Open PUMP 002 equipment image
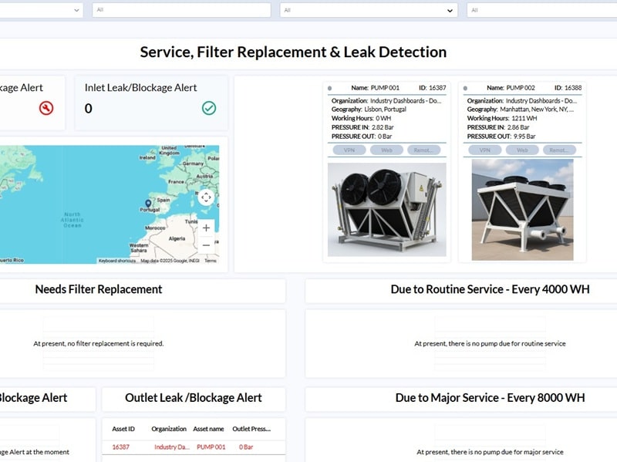The image size is (617, 462). pos(522,210)
